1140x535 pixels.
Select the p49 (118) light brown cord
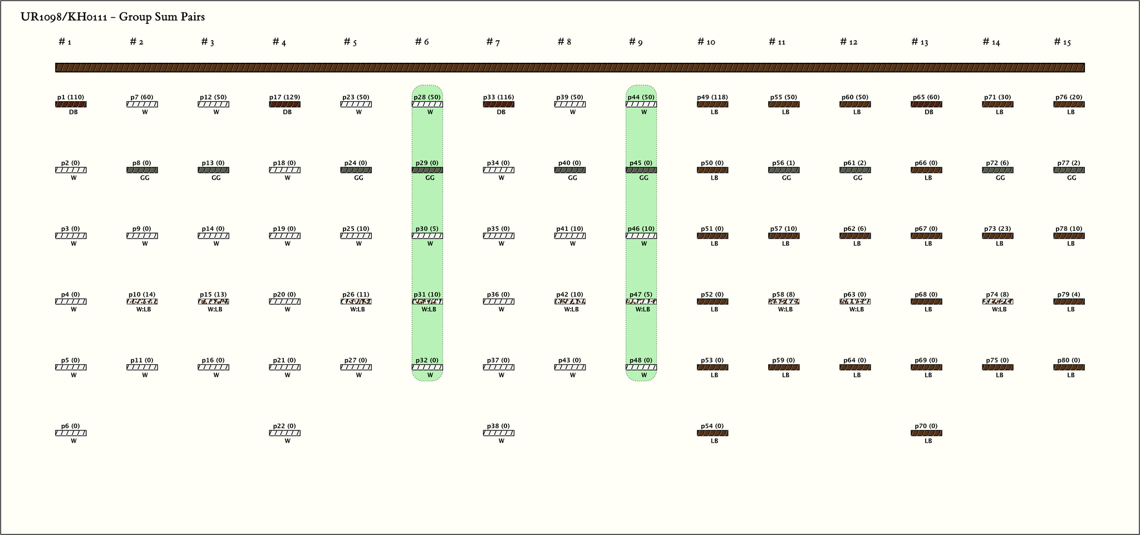(712, 105)
